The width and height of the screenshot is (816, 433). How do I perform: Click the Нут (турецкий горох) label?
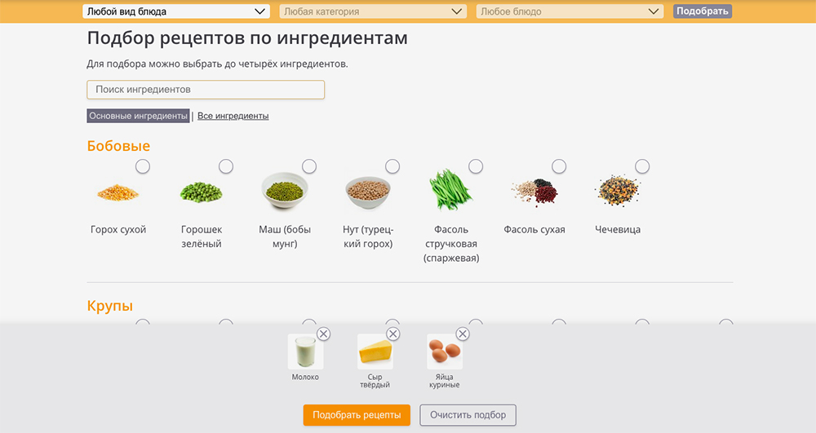368,236
